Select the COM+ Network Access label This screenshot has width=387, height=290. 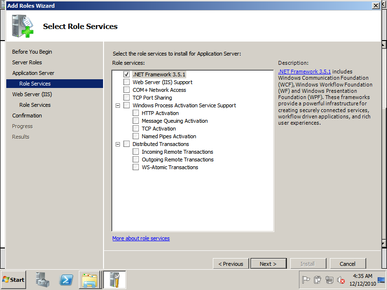(x=159, y=90)
